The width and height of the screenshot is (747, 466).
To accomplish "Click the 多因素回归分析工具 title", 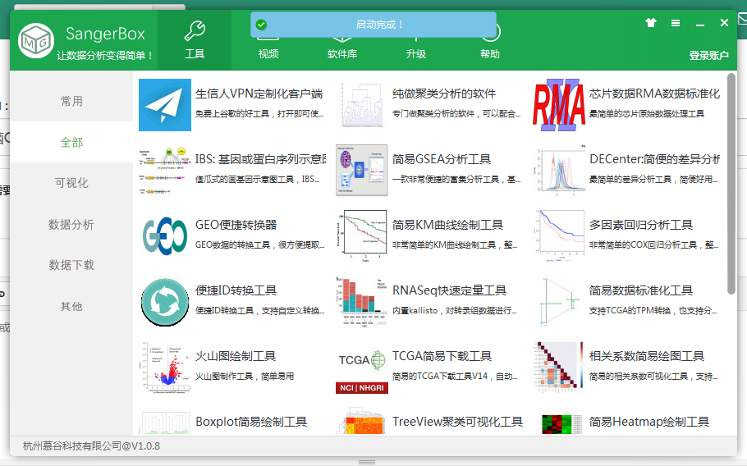I will (641, 225).
